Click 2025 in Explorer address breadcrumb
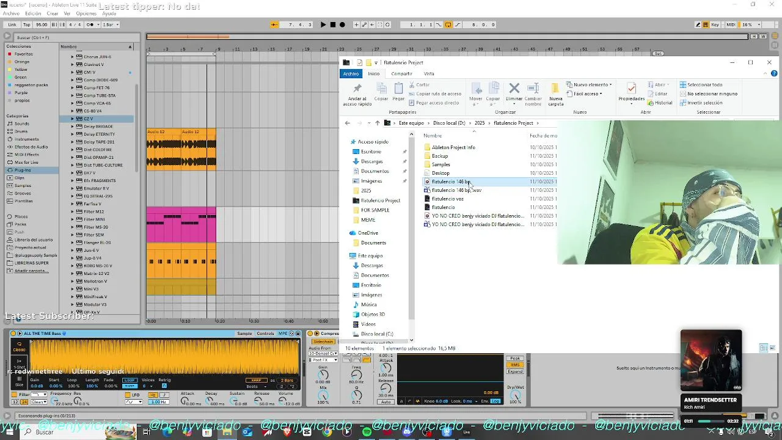 (x=480, y=123)
